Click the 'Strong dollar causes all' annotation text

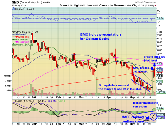[114, 85]
